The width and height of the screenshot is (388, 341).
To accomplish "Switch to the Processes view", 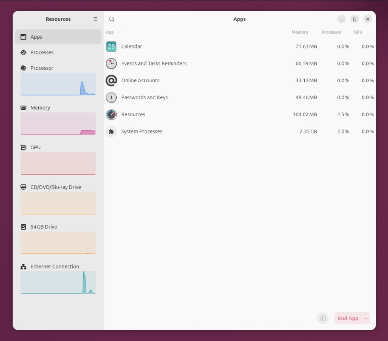I will click(x=42, y=53).
